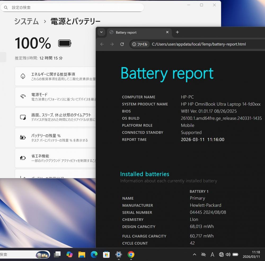Reload the battery report page
The width and height of the screenshot is (265, 261).
[122, 44]
